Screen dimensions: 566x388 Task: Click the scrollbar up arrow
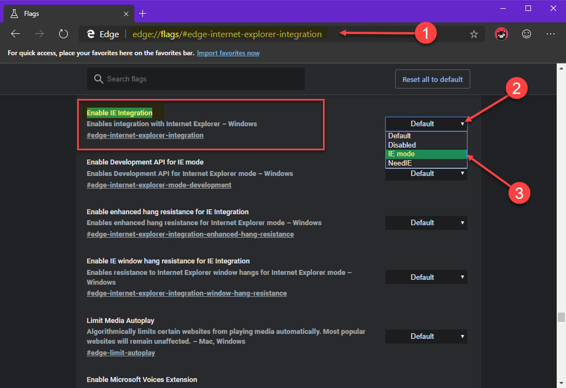point(561,67)
